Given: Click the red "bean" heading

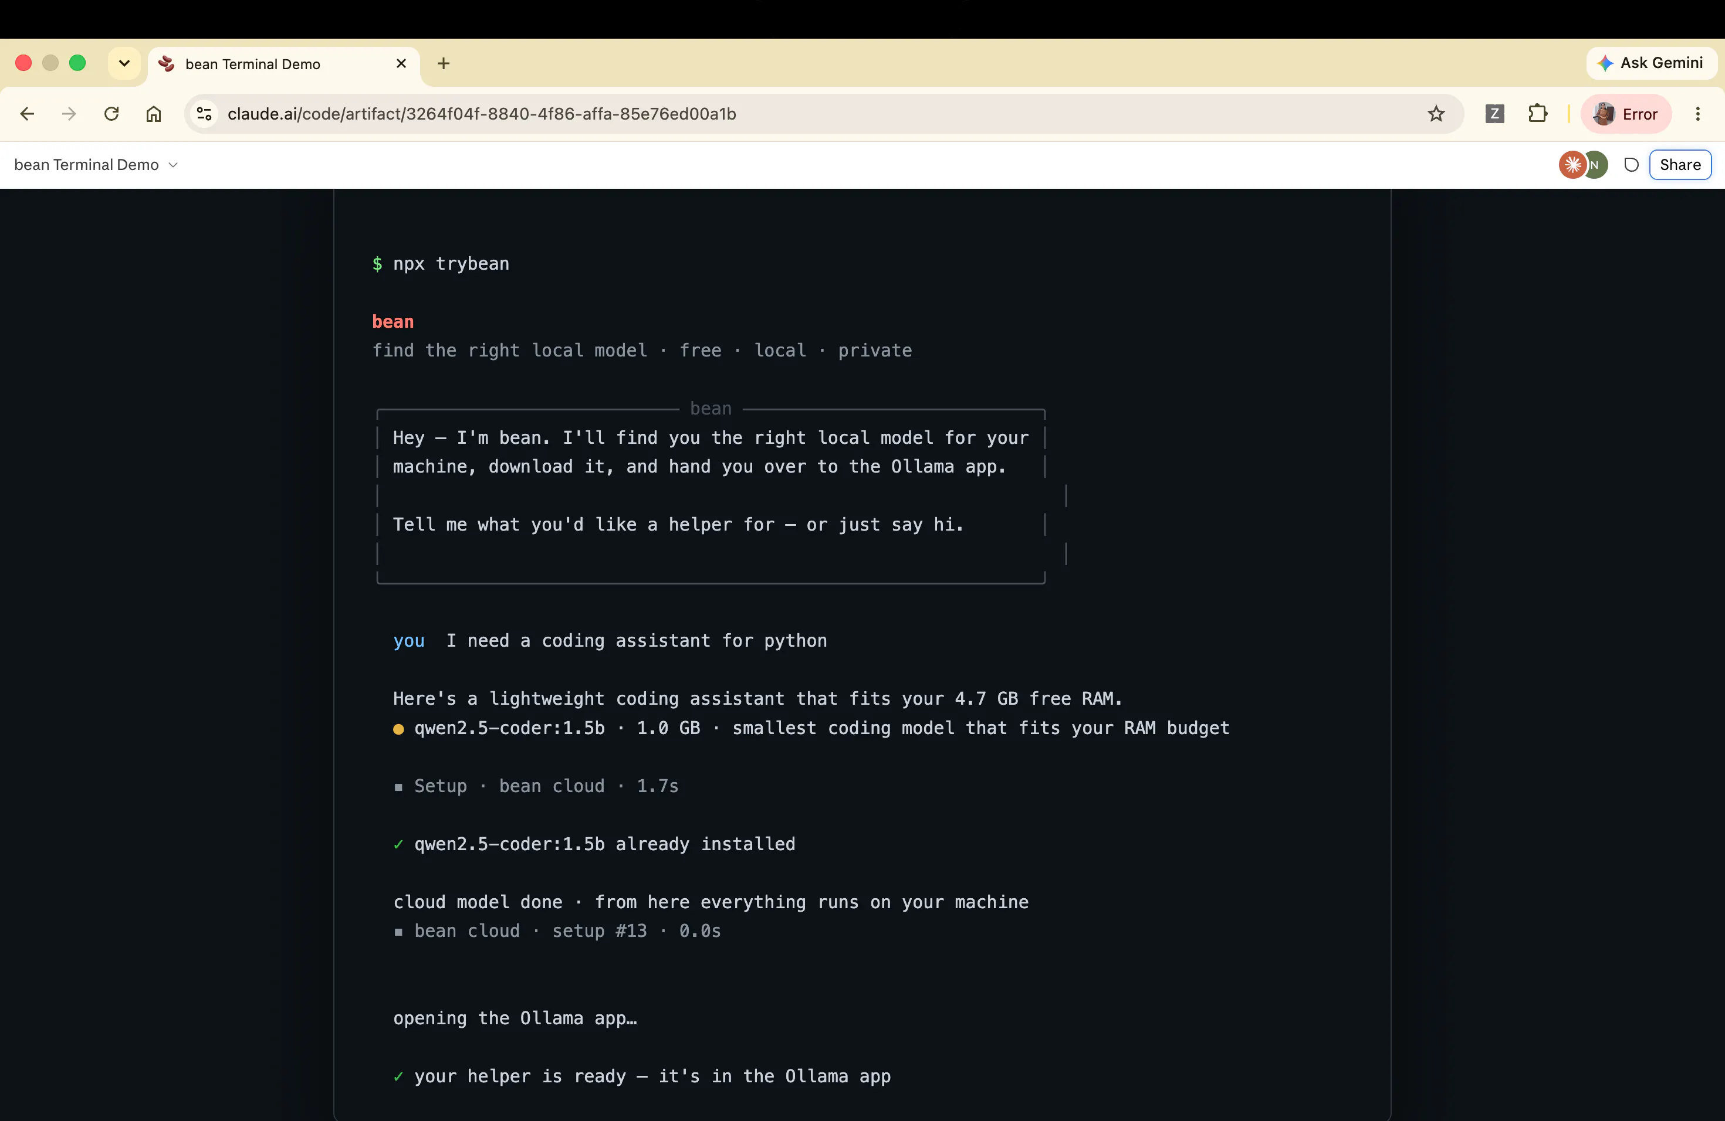Looking at the screenshot, I should point(393,321).
